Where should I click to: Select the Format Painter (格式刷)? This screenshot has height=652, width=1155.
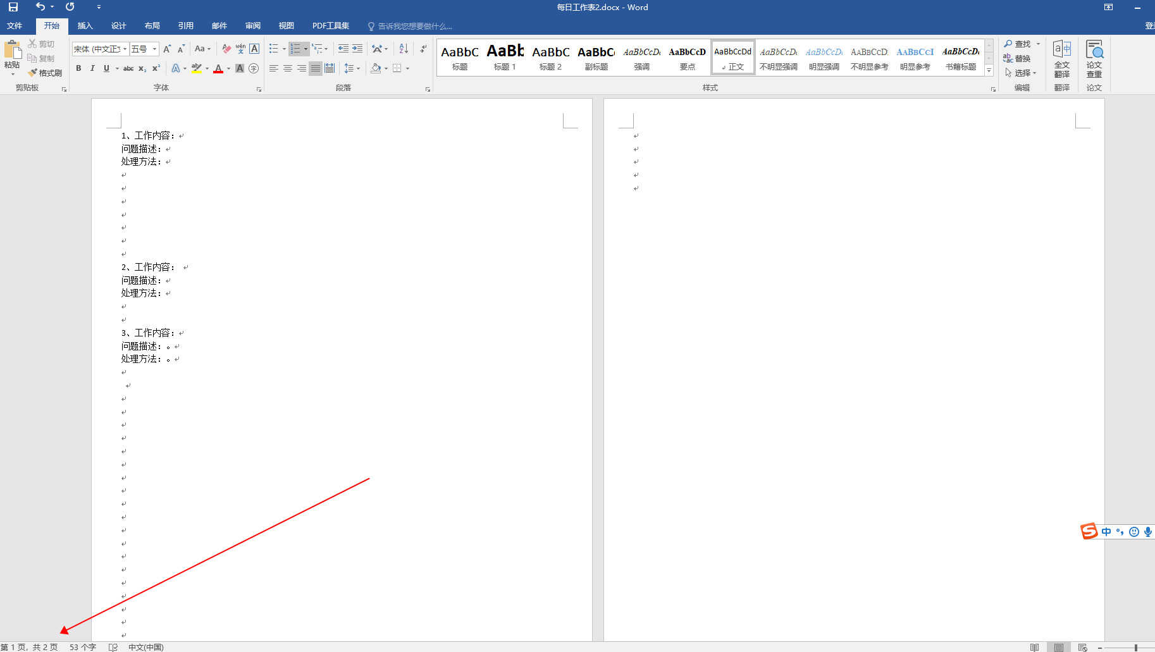point(45,73)
